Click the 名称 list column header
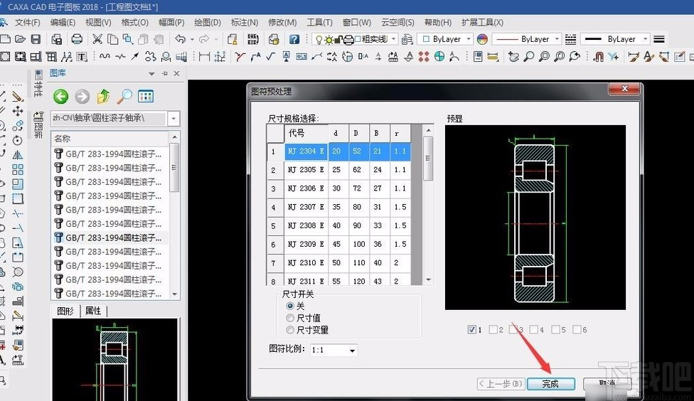This screenshot has height=401, width=694. pyautogui.click(x=110, y=139)
